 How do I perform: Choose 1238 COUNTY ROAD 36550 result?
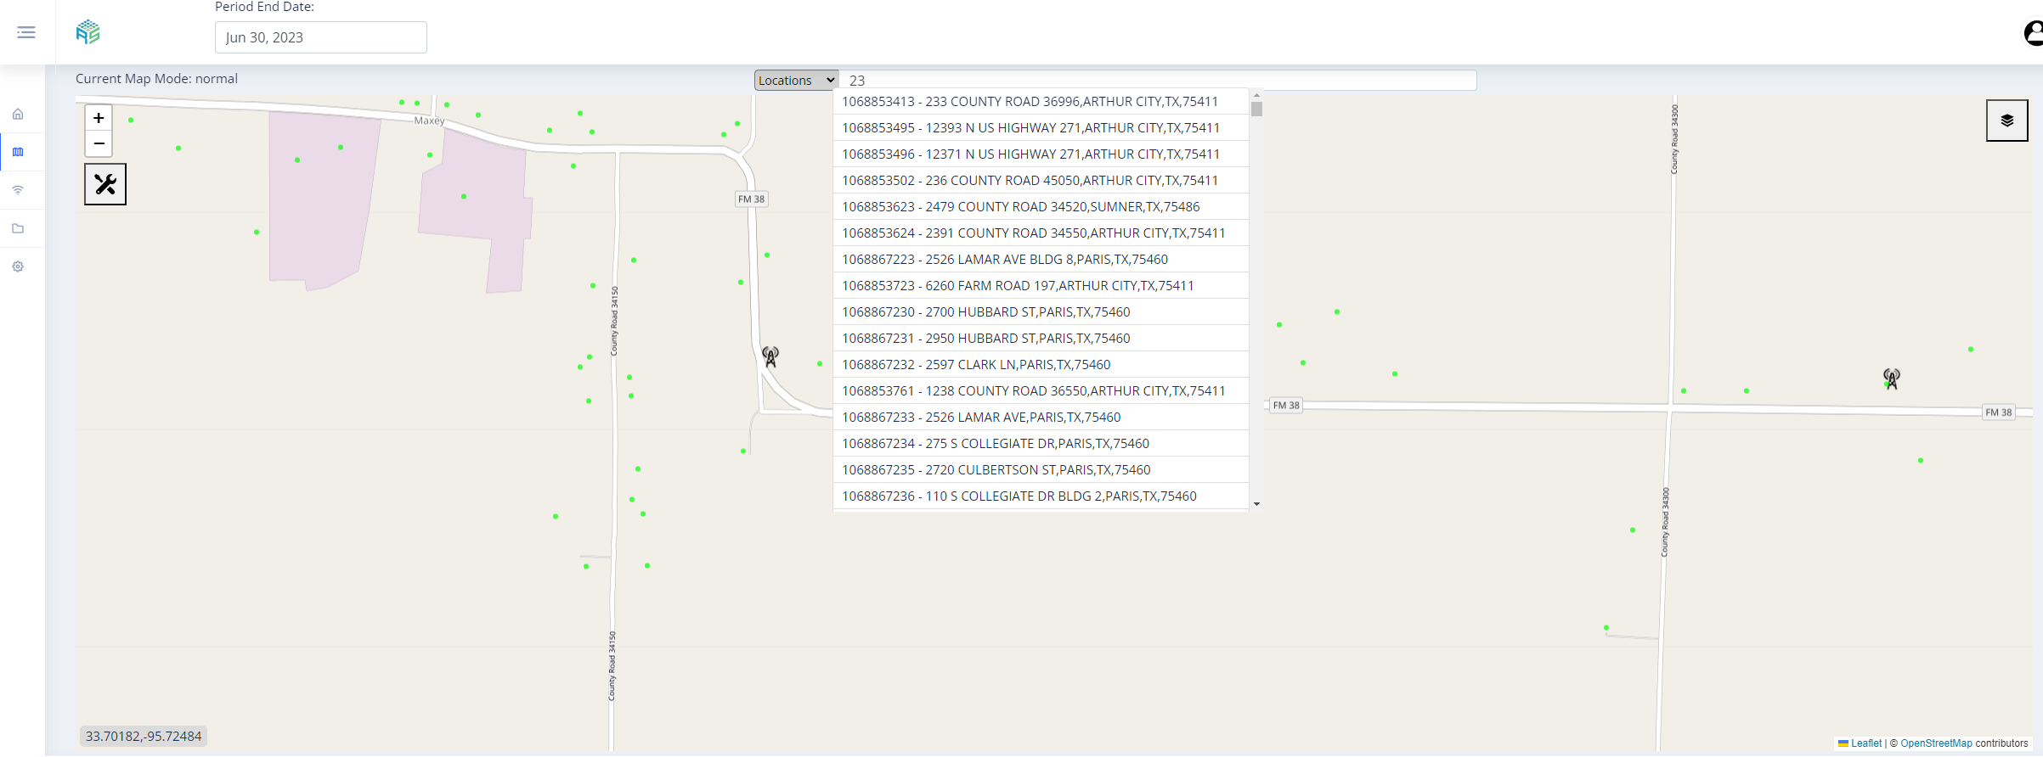pos(1041,391)
